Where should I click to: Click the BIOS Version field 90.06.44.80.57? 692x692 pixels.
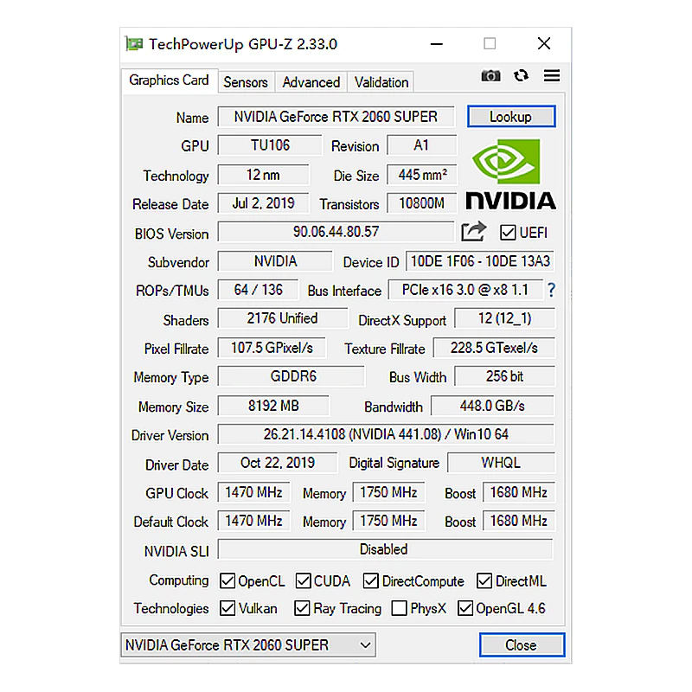pos(336,232)
